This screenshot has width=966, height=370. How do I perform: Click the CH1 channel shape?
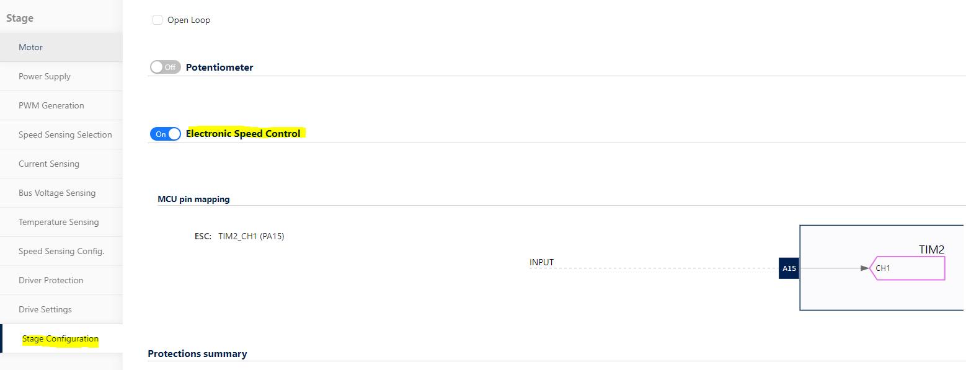pos(908,268)
